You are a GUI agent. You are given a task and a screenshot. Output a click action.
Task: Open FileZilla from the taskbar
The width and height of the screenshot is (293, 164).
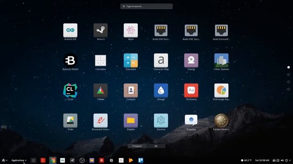tap(102, 160)
